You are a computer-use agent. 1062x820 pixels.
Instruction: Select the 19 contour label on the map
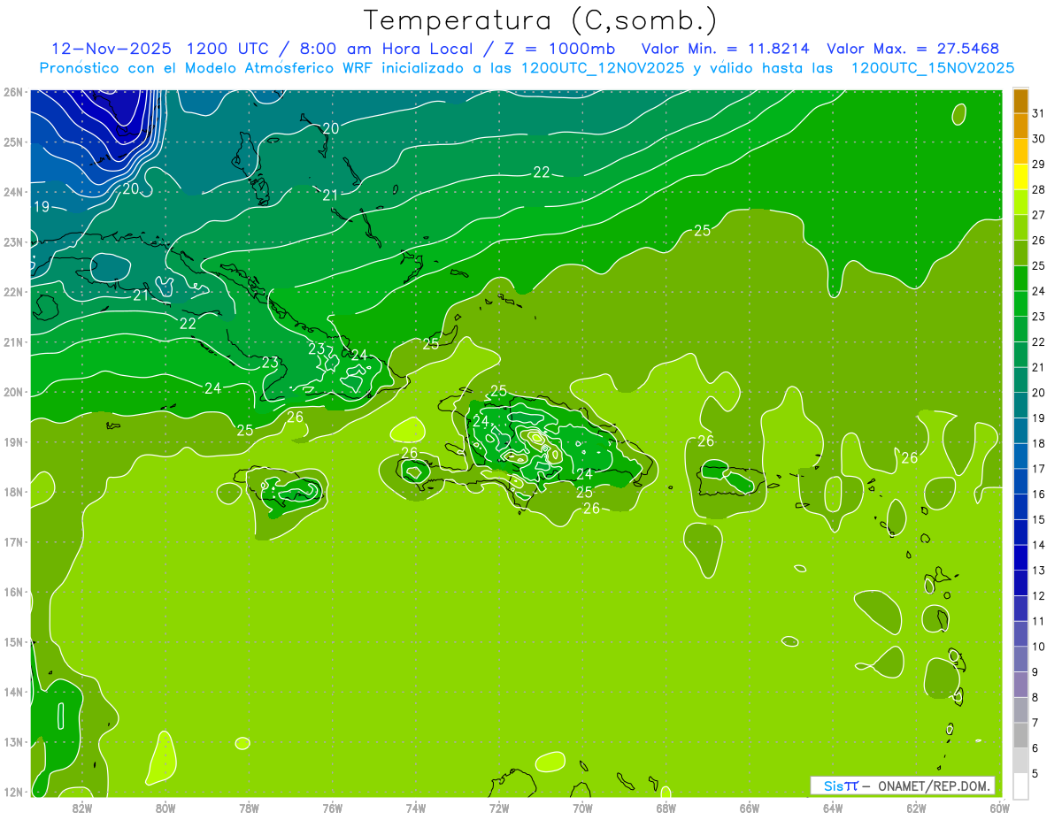pyautogui.click(x=41, y=207)
